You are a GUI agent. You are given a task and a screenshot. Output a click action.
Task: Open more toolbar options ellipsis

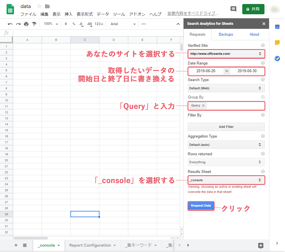[144, 24]
